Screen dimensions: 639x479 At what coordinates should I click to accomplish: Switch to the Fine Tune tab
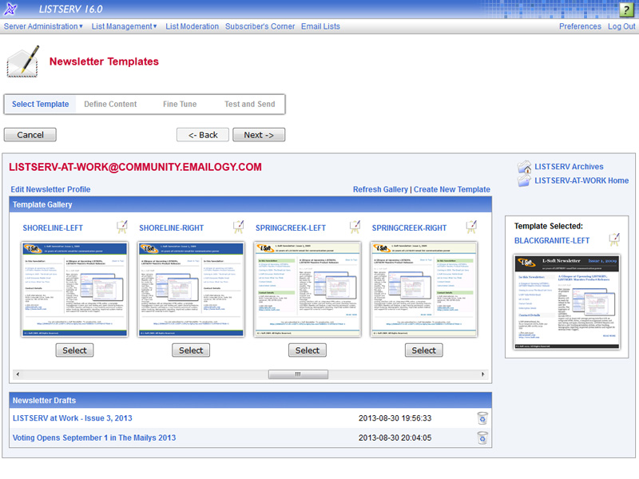point(180,105)
